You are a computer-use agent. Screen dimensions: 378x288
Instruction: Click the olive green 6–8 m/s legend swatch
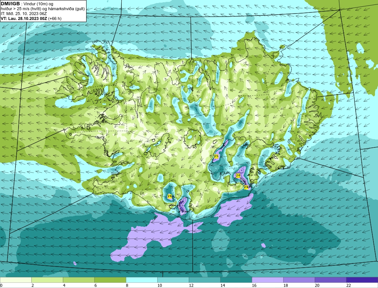tap(110, 280)
